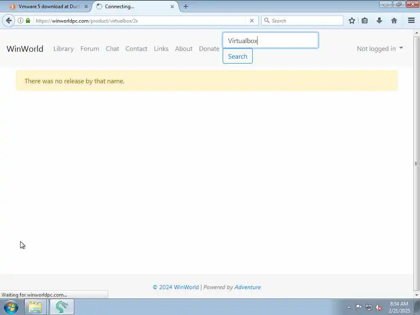Open the clock showing 8:54 AM

(x=399, y=307)
